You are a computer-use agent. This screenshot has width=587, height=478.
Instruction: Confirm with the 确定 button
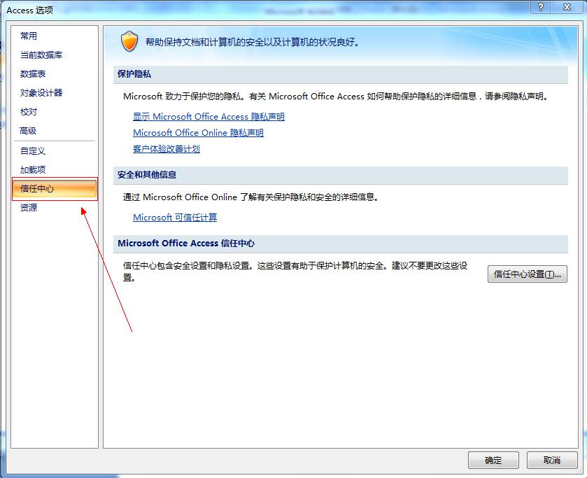(493, 460)
